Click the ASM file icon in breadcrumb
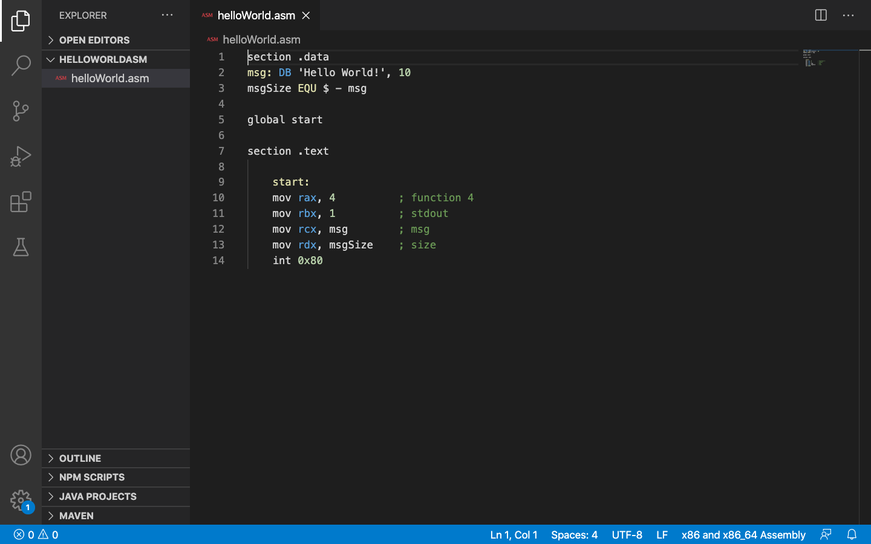 point(212,39)
